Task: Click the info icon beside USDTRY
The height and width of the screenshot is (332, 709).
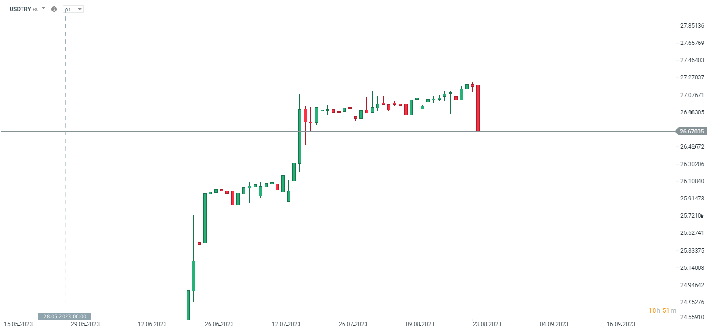Action: pyautogui.click(x=54, y=9)
